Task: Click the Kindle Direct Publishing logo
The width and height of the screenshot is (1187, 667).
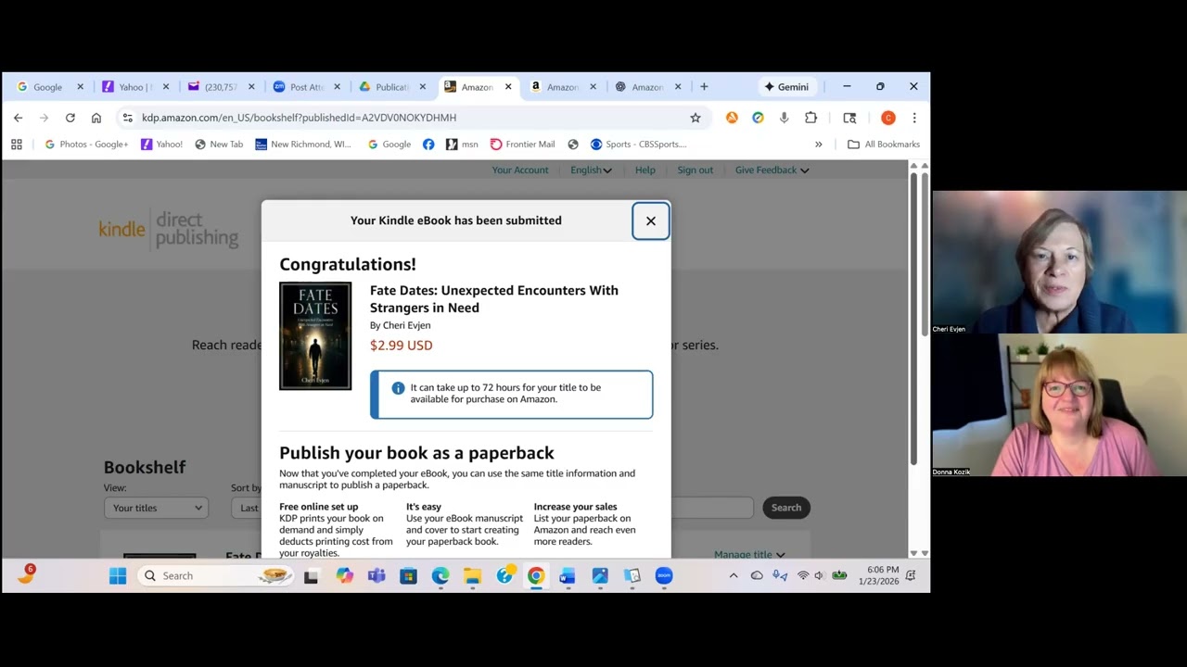Action: 169,230
